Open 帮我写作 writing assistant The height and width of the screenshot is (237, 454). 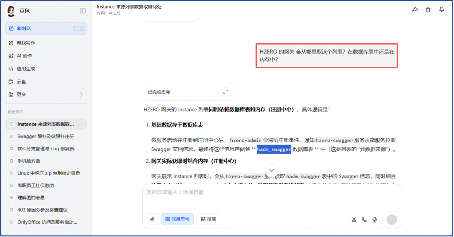tap(26, 43)
